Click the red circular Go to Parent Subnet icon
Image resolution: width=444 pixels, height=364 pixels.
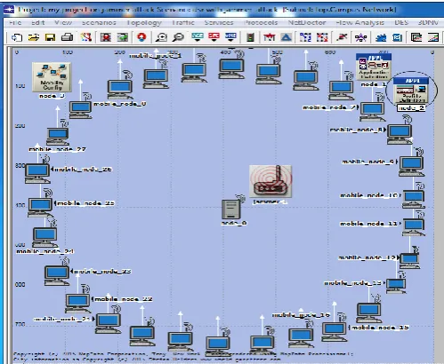[142, 37]
